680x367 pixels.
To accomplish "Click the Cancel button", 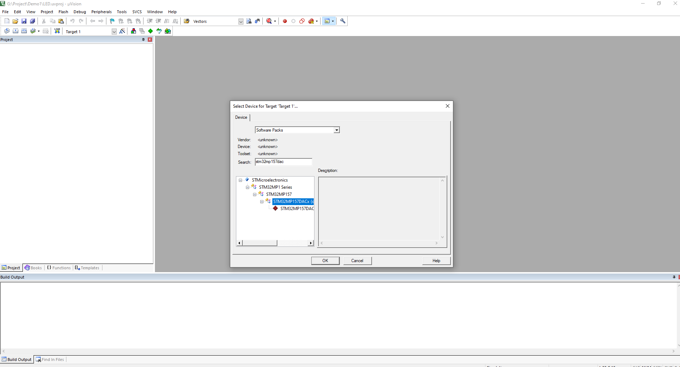I will point(357,261).
